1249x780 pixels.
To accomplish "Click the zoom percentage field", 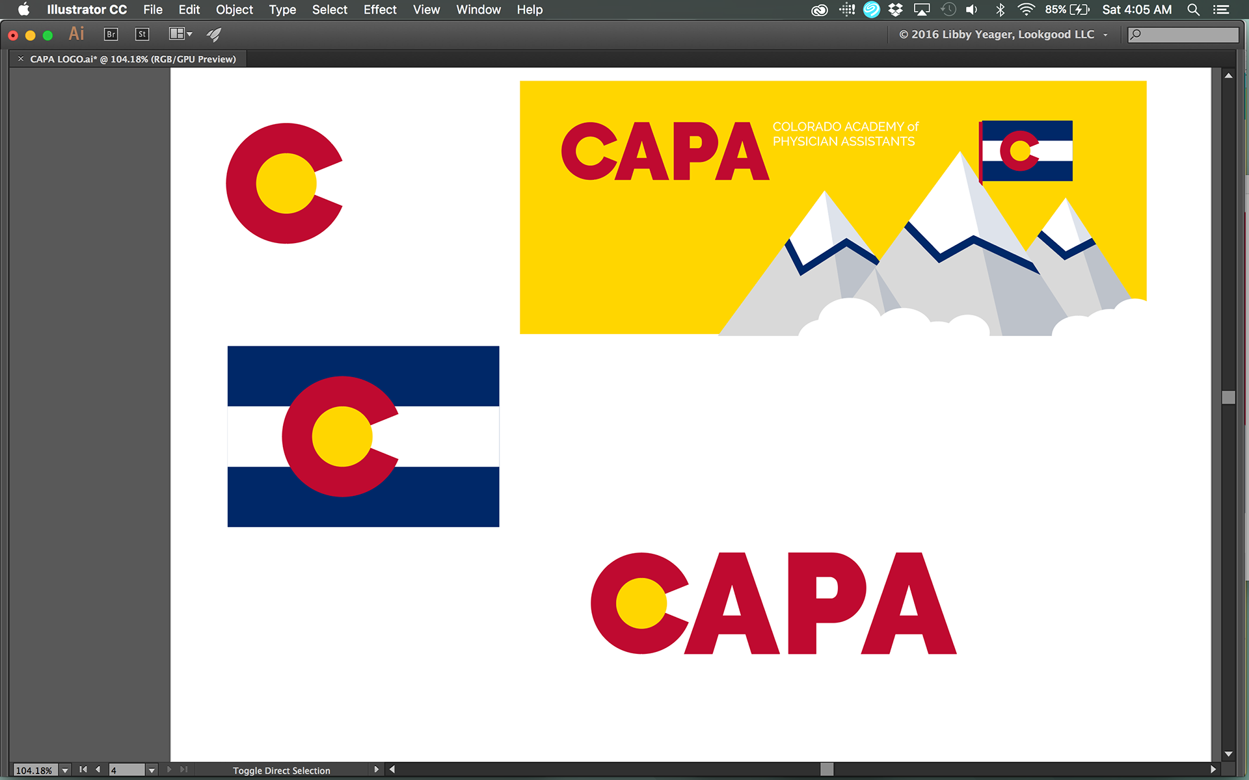I will pos(35,770).
